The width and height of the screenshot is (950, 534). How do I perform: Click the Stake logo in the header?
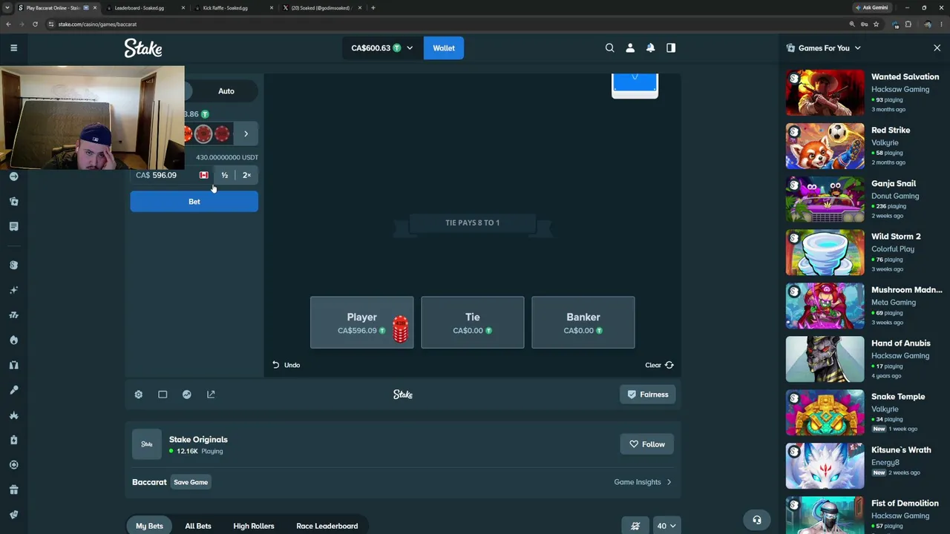click(x=143, y=48)
